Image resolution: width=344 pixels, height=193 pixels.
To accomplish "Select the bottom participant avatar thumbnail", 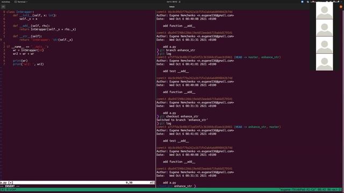I will pos(324,62).
